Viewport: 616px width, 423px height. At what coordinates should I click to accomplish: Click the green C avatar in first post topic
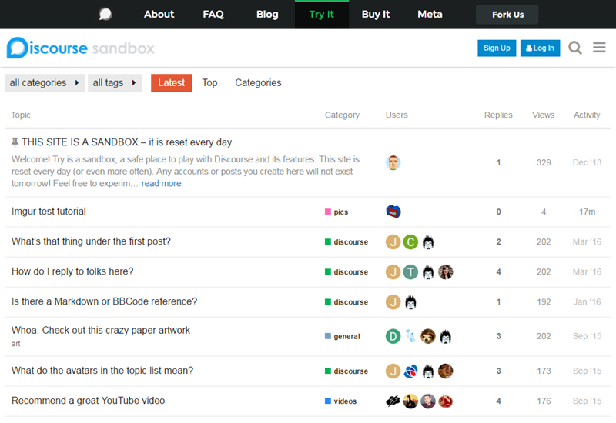[410, 241]
